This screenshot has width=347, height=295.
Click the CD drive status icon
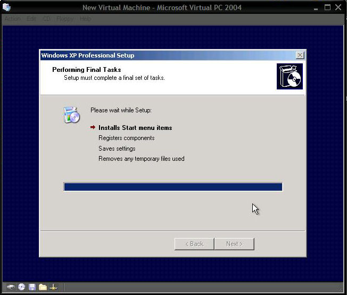pyautogui.click(x=21, y=287)
